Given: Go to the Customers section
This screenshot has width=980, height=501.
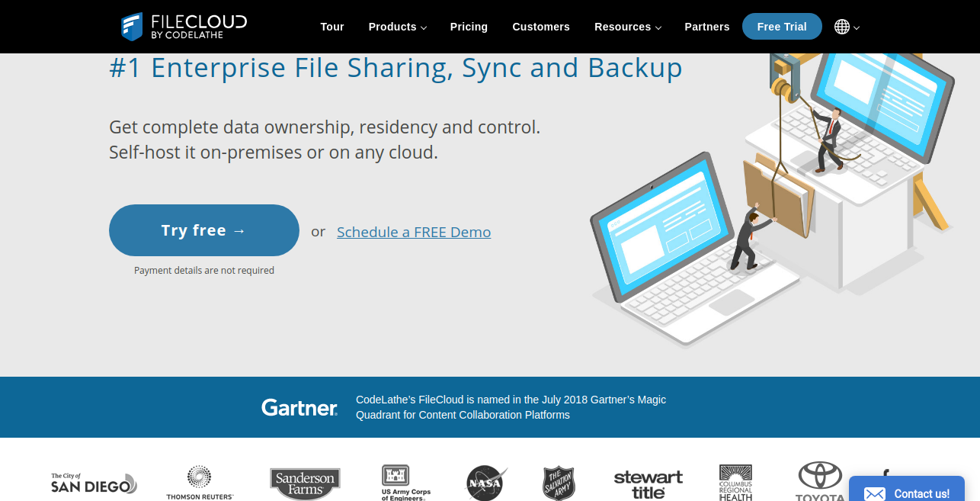Looking at the screenshot, I should click(x=541, y=27).
